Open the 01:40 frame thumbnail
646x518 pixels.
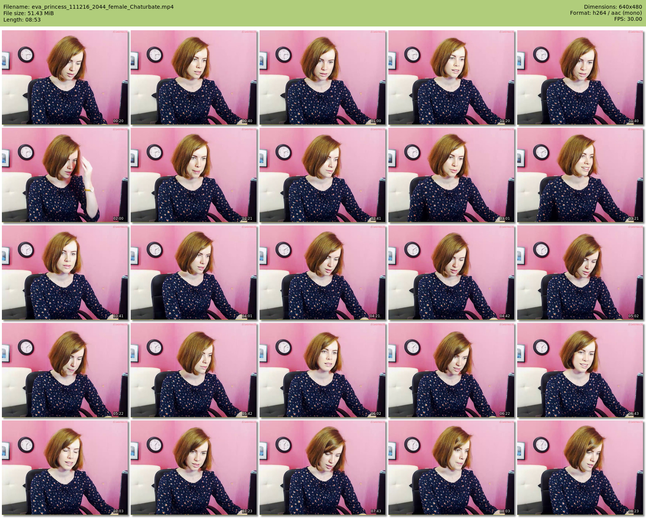tap(580, 78)
